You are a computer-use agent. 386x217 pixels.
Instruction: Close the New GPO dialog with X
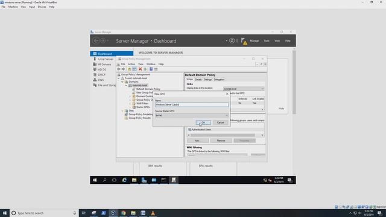coord(227,94)
